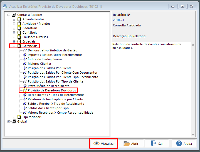Image resolution: width=200 pixels, height=152 pixels.
Task: Maximize the report viewer window
Action: 182,6
